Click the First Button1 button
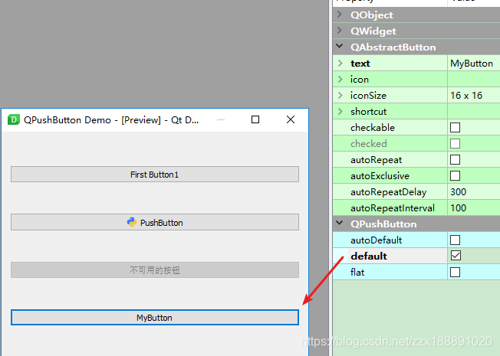Screen dimensions: 500x356 [x=155, y=175]
